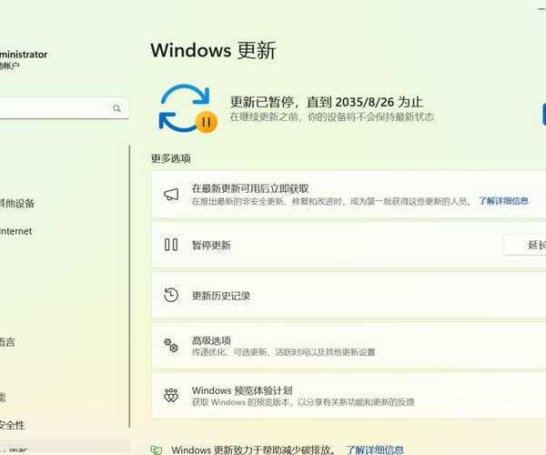Open the 更新历史记录 row
The image size is (546, 455).
pyautogui.click(x=349, y=295)
